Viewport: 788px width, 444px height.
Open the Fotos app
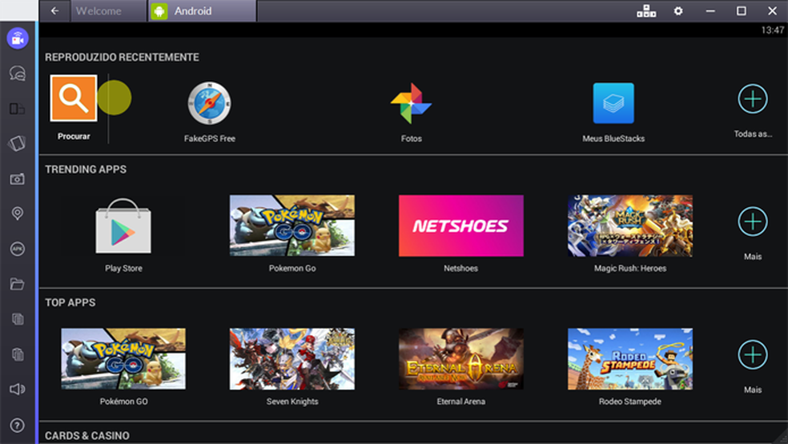tap(411, 103)
